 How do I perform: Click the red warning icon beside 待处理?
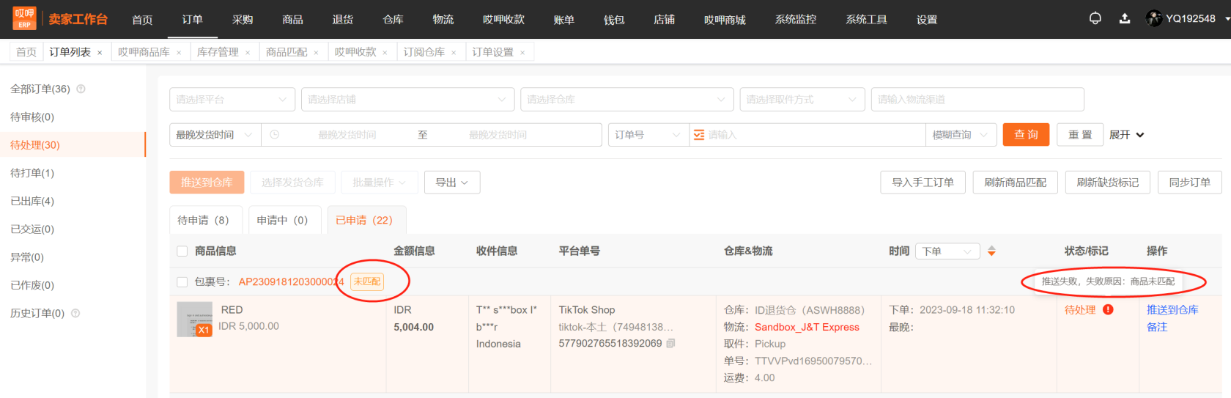tap(1108, 309)
